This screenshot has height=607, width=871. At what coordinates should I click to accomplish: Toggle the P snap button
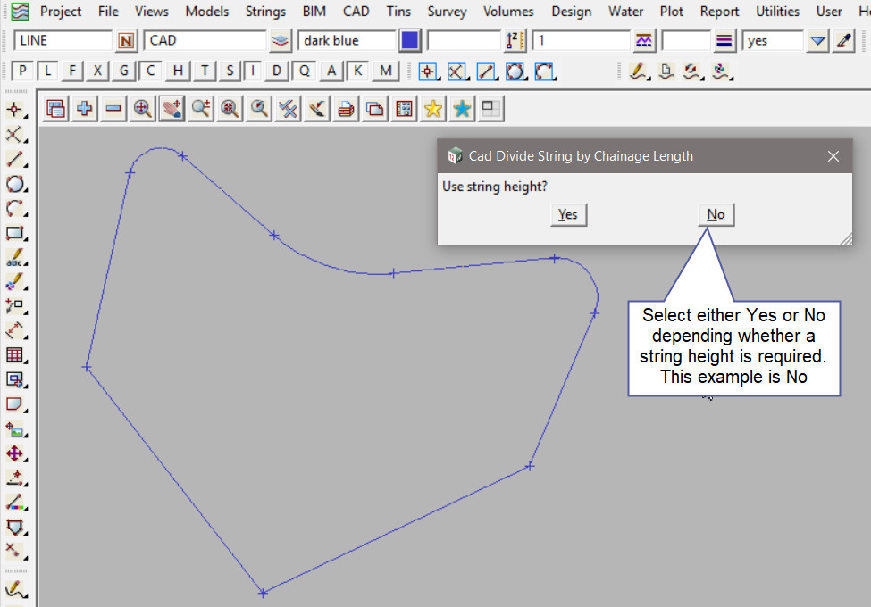[x=22, y=71]
